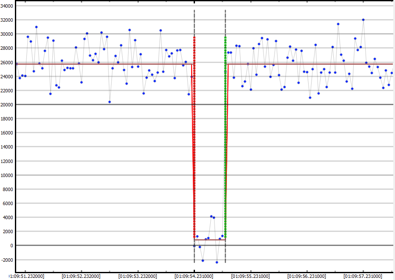395x280 pixels.
Task: Select the lowest left-plateau data point near 20400
Action: click(x=109, y=102)
